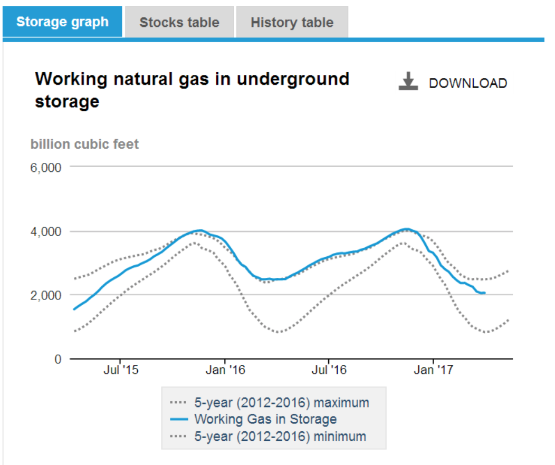Click the 6,000 y-axis value
This screenshot has height=465, width=555.
pyautogui.click(x=48, y=168)
